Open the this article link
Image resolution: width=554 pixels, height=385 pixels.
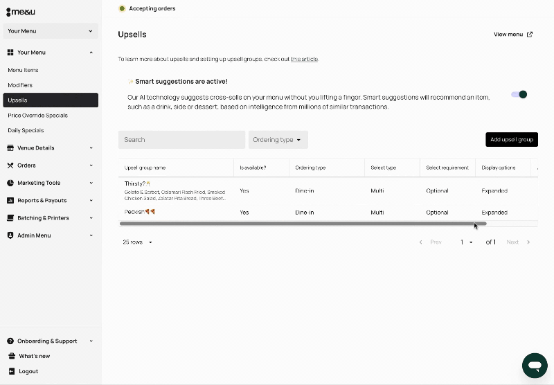(x=304, y=59)
